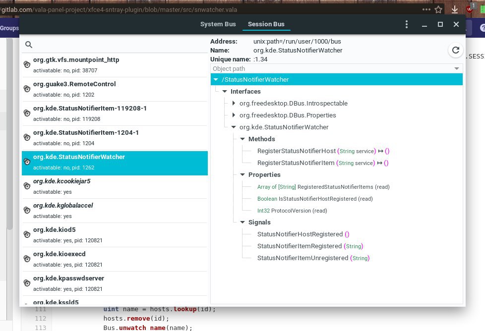Select RegisteredStatusNotifierItems property
485x331 pixels.
click(x=323, y=187)
